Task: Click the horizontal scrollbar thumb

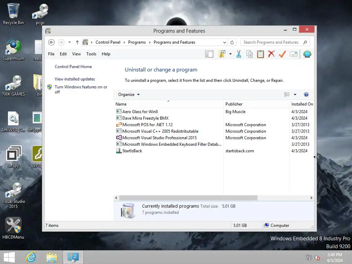Action: coord(188,198)
